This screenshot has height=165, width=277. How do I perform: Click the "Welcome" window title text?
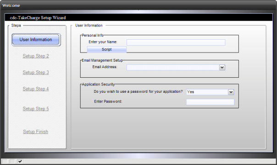click(x=11, y=5)
